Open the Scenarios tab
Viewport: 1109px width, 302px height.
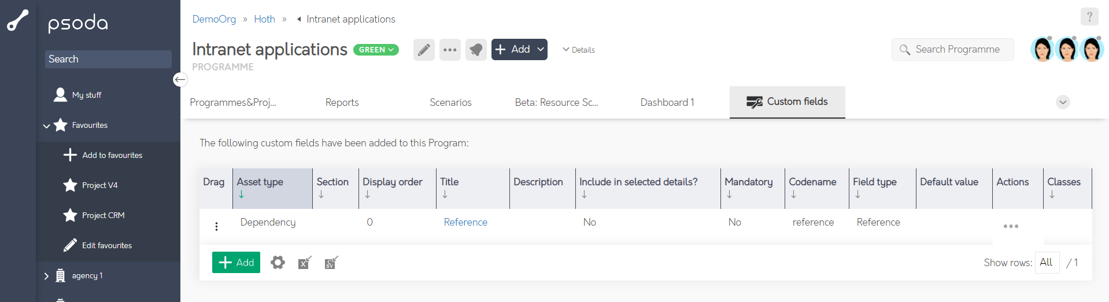coord(450,102)
